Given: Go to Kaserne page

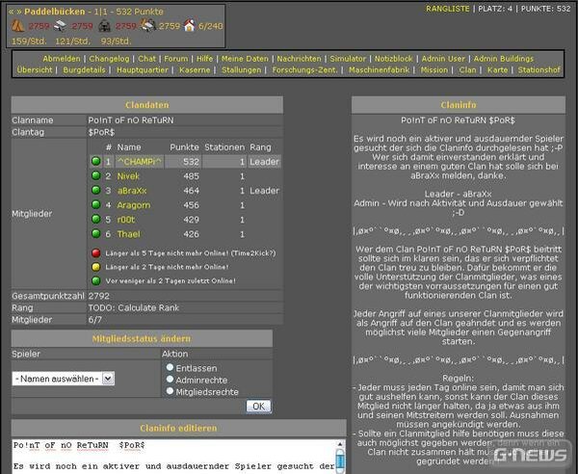Looking at the screenshot, I should point(195,69).
